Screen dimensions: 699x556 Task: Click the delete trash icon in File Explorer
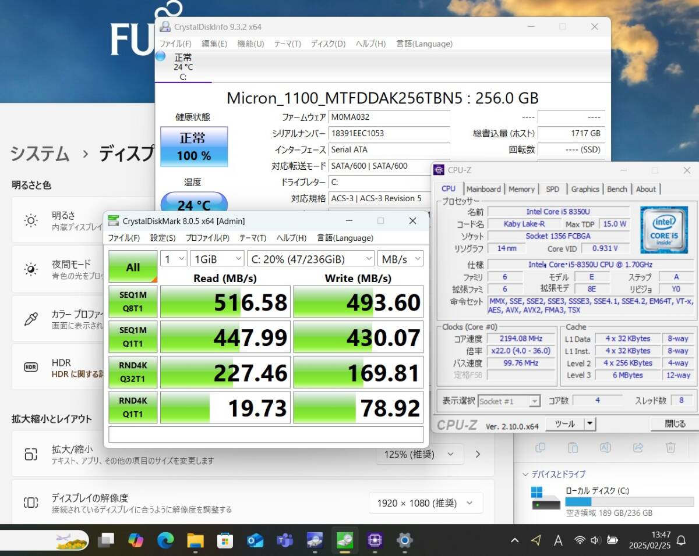point(670,447)
